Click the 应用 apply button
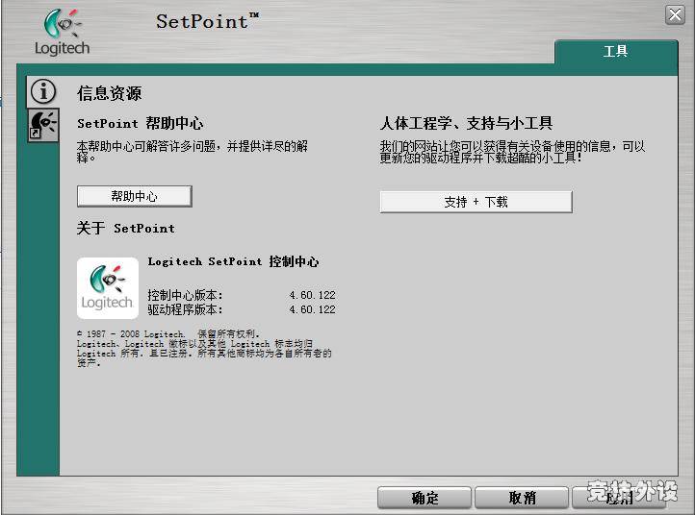Image resolution: width=695 pixels, height=515 pixels. (x=619, y=498)
